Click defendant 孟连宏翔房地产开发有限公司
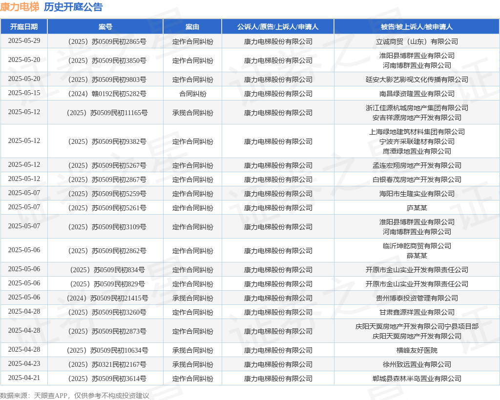The width and height of the screenshot is (500, 400). (417, 165)
